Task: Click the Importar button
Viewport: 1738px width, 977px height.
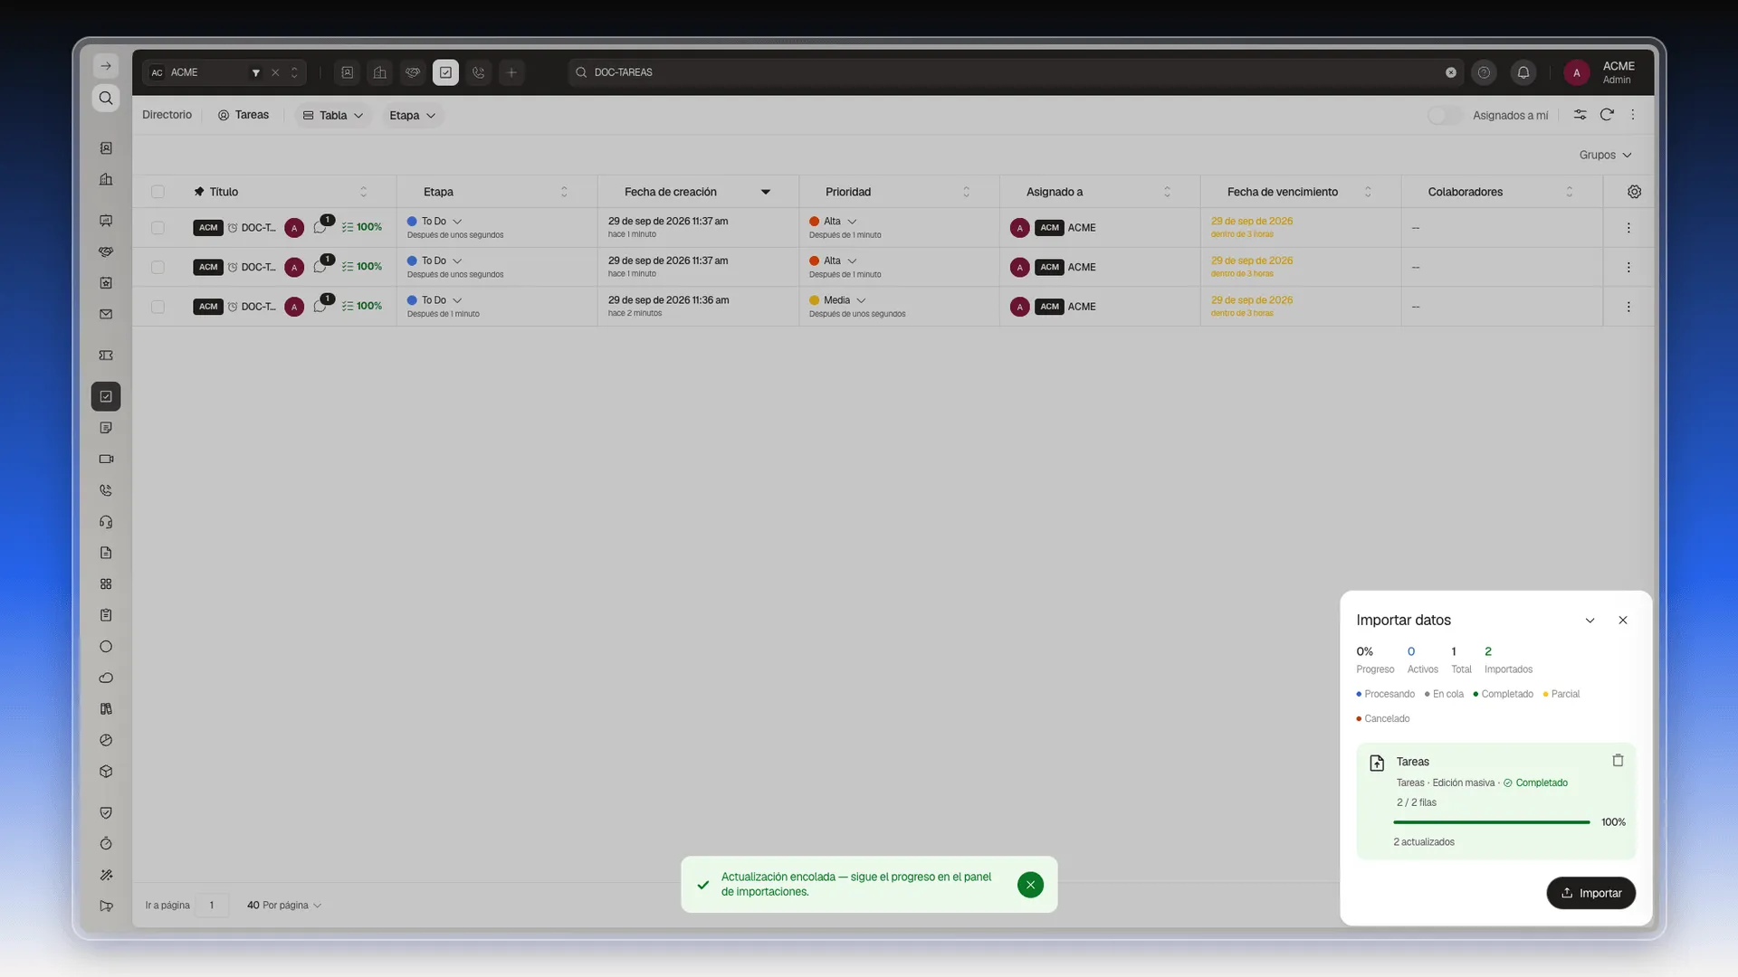Action: 1590,893
